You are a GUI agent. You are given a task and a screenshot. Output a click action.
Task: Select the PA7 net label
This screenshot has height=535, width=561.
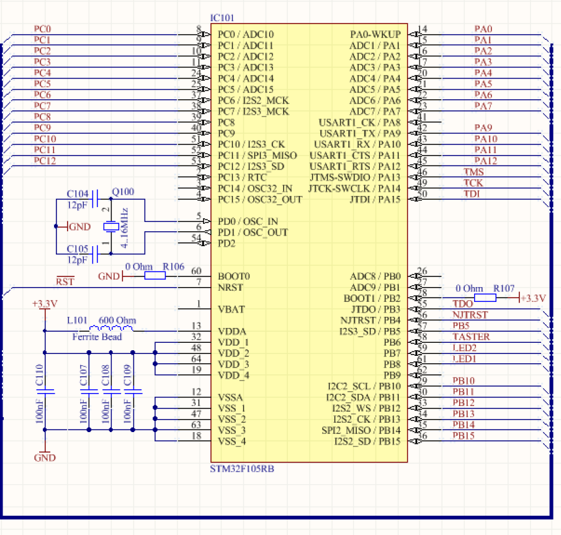483,106
